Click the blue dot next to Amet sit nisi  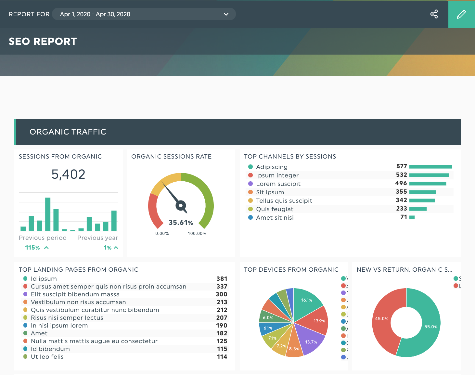click(x=250, y=217)
